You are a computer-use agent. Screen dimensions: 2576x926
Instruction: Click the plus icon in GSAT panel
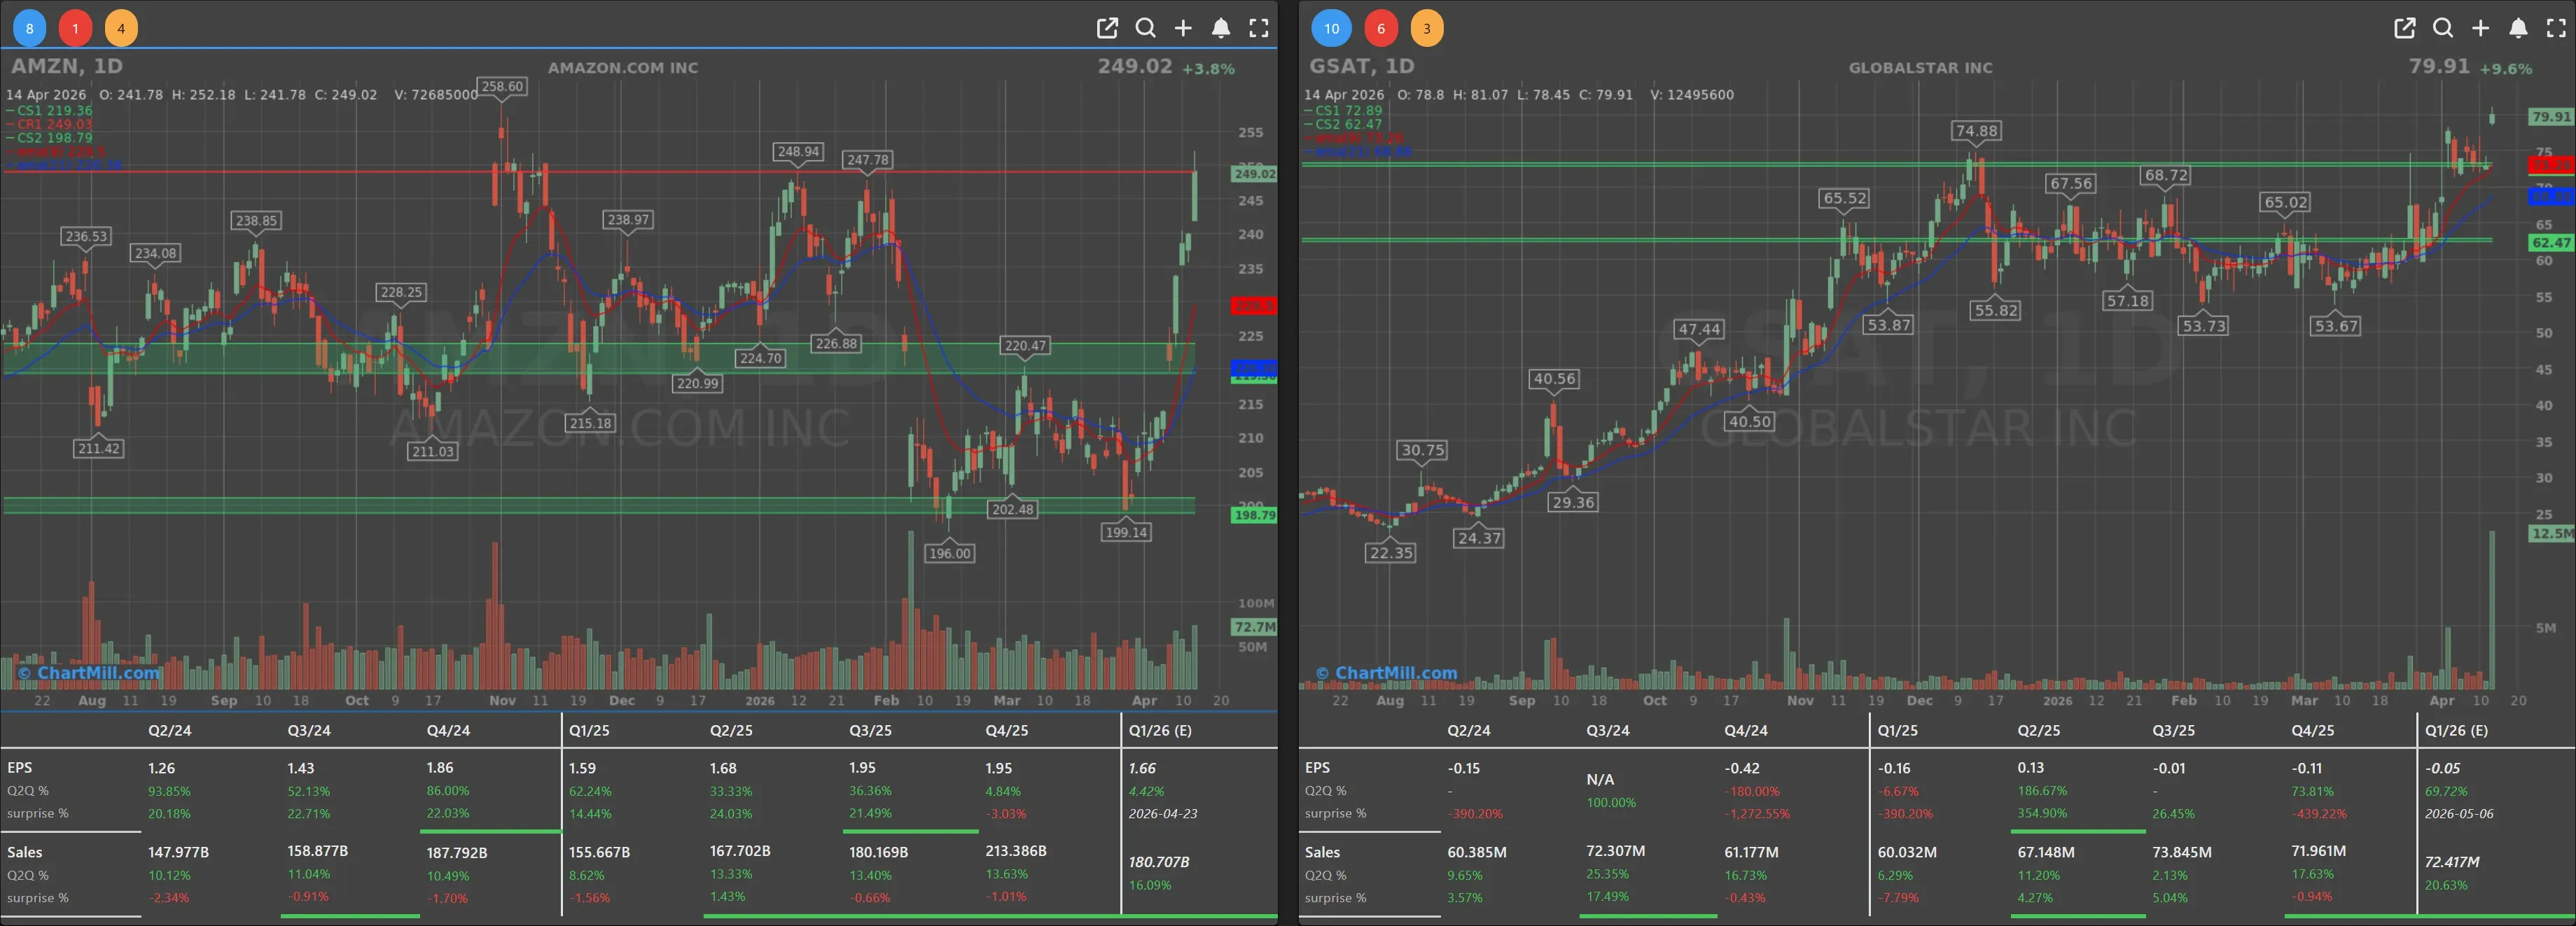(x=2481, y=28)
